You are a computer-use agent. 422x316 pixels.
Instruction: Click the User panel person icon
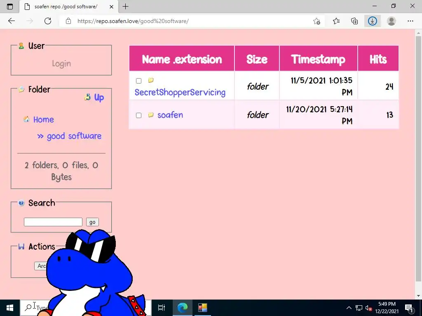(x=21, y=46)
